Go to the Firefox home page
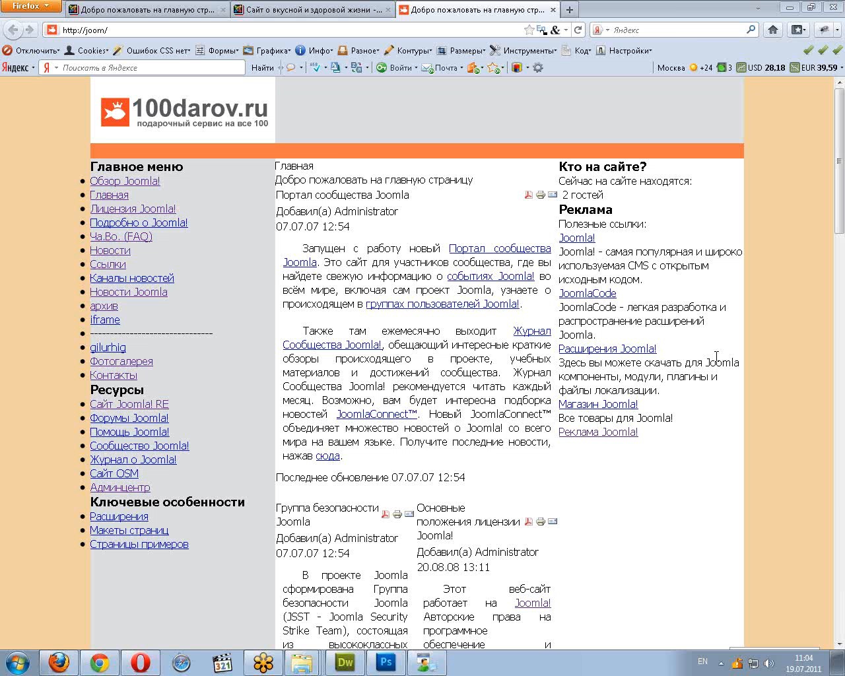Screen dimensions: 845x676 [x=773, y=30]
